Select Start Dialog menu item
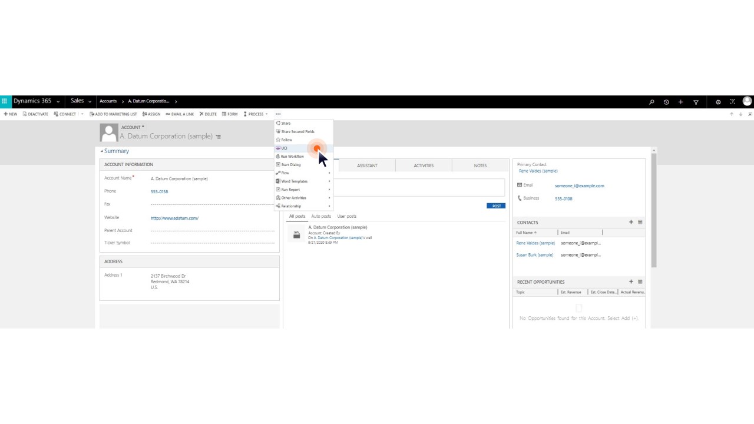This screenshot has height=424, width=754. [304, 164]
